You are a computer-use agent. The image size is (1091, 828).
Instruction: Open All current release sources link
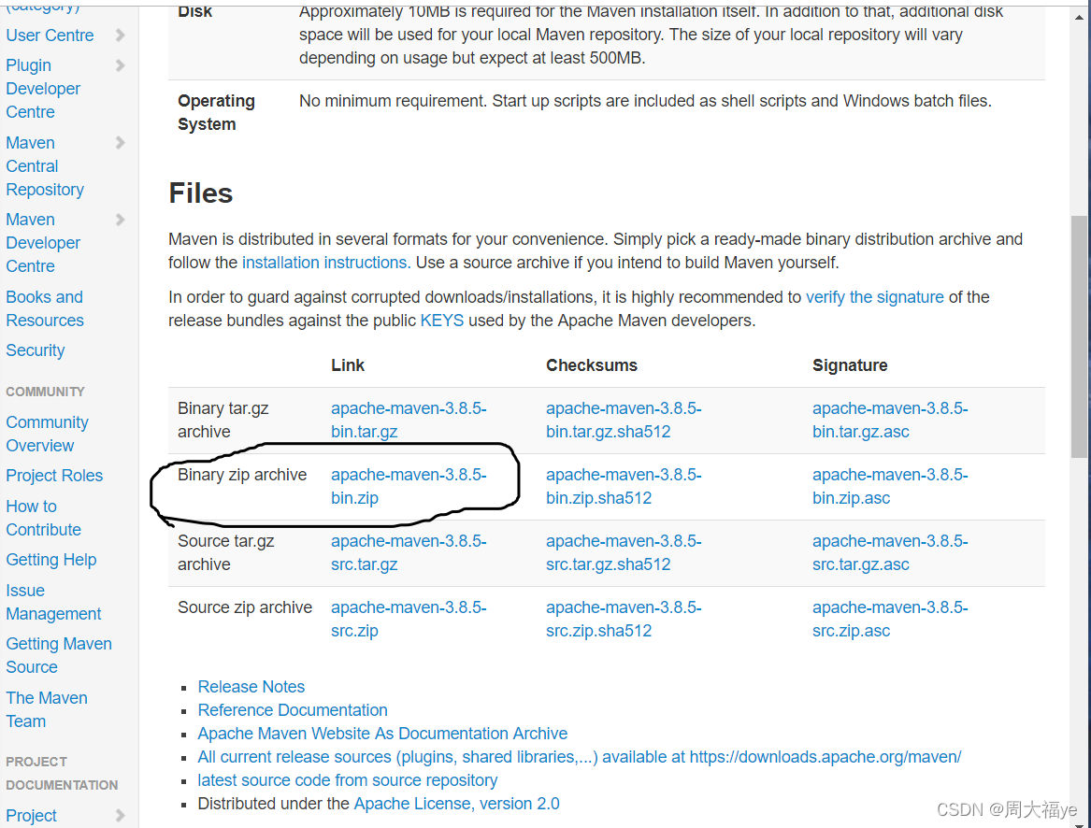580,757
